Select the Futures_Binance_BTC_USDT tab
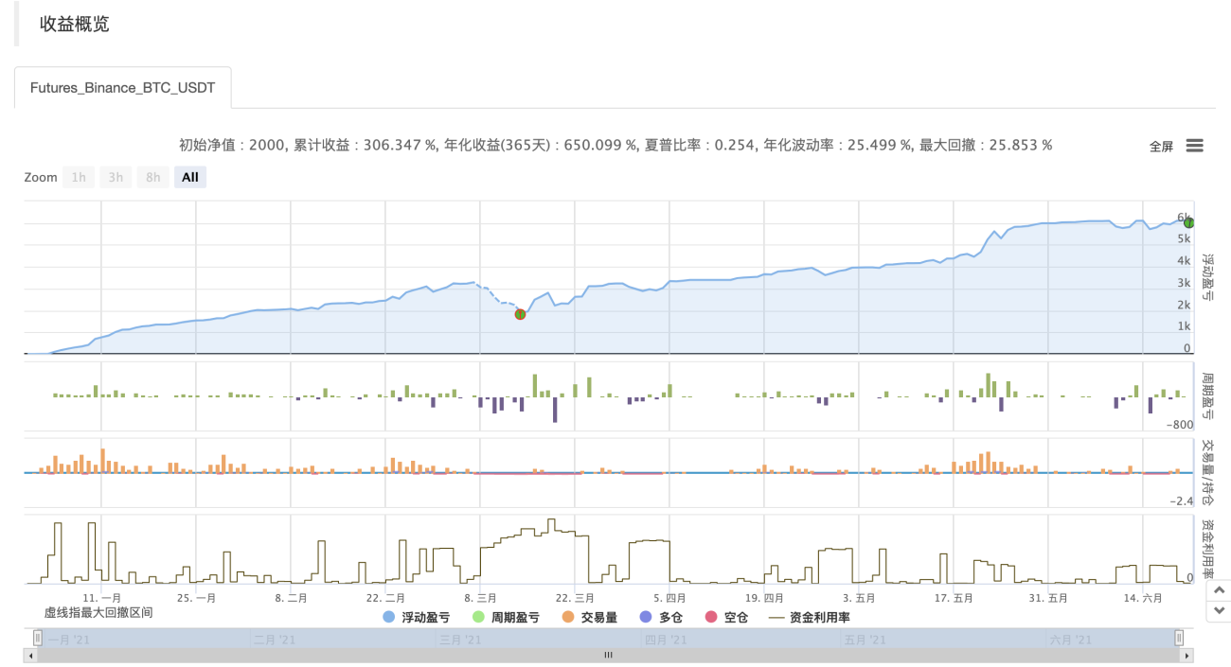Viewport: 1231px width, 667px height. [123, 88]
